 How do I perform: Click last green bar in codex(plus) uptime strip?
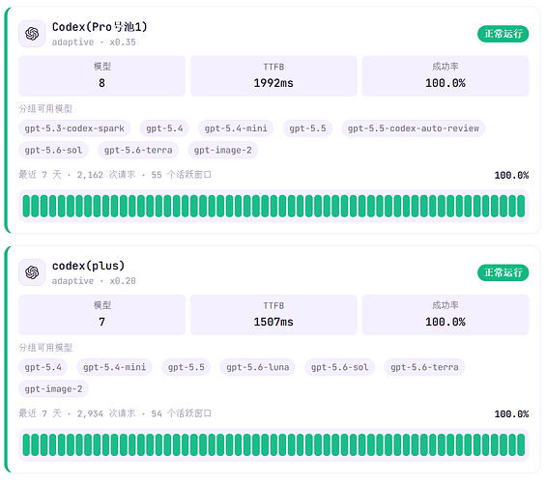521,444
